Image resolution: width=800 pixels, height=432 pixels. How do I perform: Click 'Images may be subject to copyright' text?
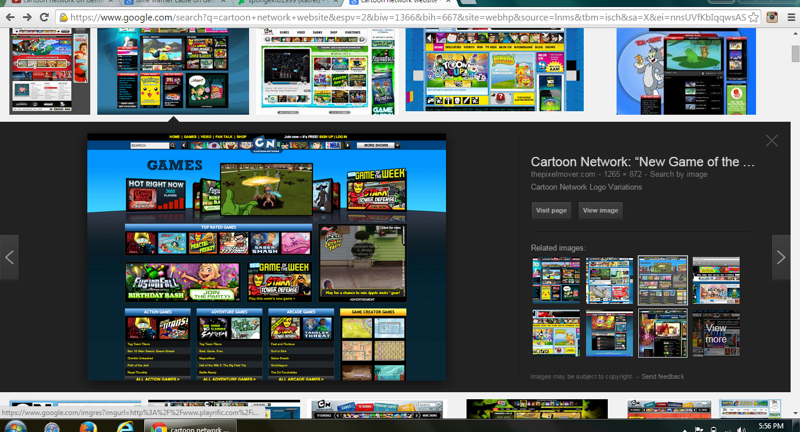[582, 376]
